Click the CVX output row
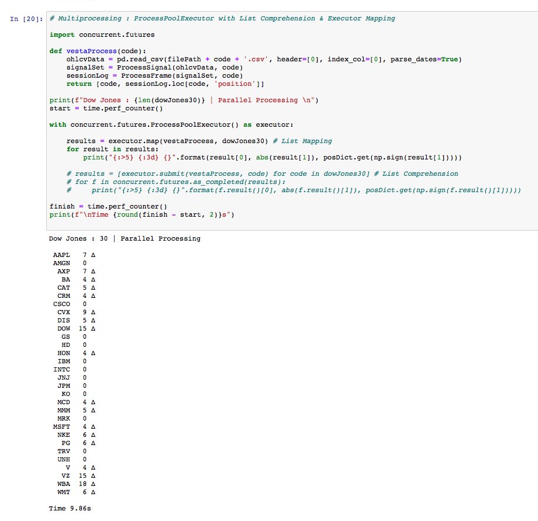Viewport: 538px width, 521px height. [x=76, y=312]
